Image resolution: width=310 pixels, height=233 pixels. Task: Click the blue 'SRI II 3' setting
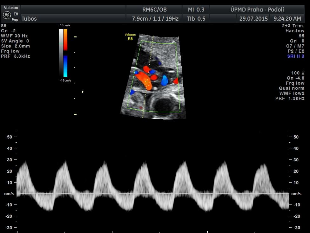tap(296, 56)
